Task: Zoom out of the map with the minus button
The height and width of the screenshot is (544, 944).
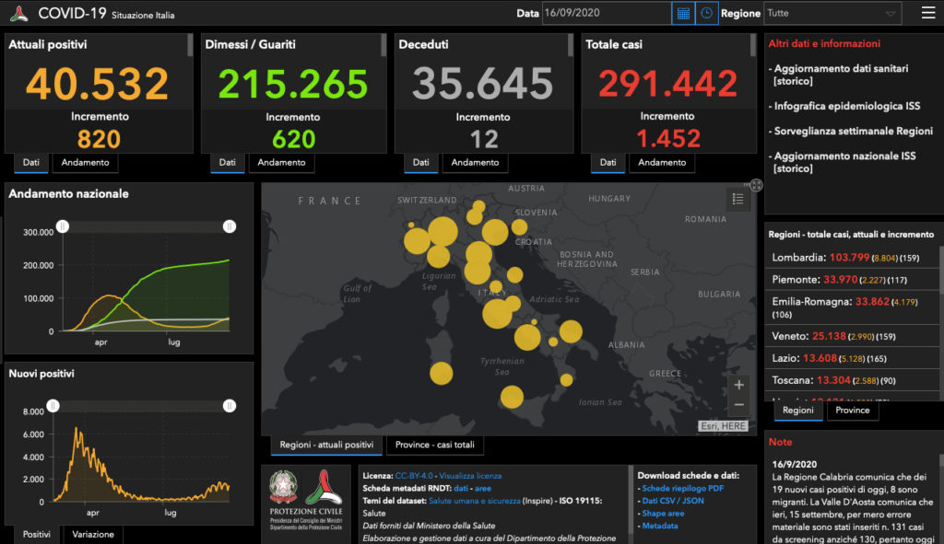Action: pos(737,405)
